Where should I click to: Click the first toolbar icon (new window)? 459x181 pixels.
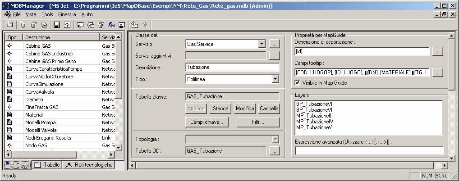(10, 25)
